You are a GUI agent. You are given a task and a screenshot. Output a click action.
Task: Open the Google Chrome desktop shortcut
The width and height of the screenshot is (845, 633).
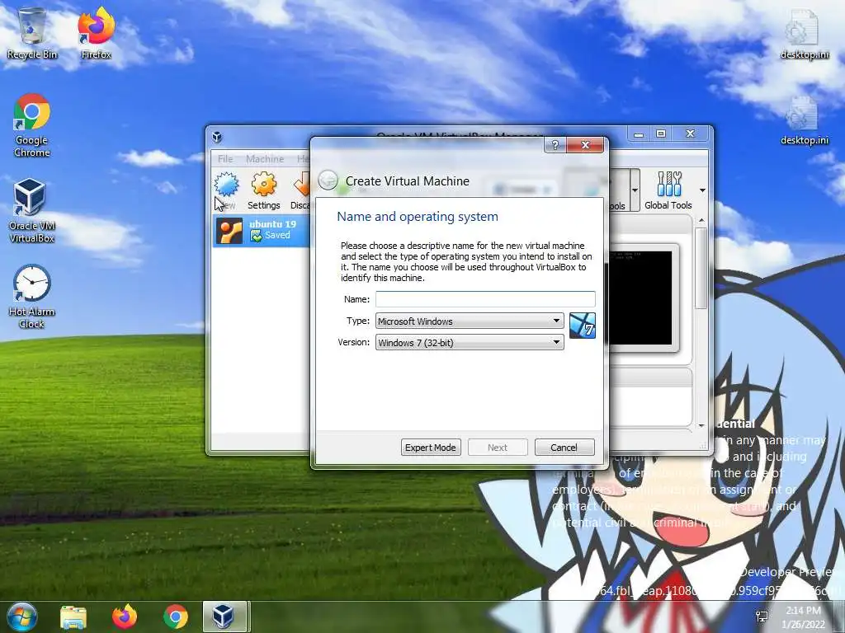(31, 125)
